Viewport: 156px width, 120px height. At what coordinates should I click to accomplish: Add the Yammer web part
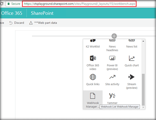point(112,98)
